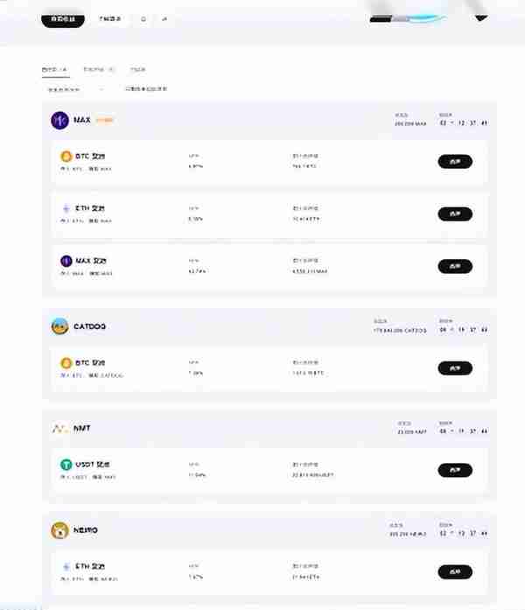Click the CATDOG project logo icon
This screenshot has width=525, height=610.
tap(59, 326)
